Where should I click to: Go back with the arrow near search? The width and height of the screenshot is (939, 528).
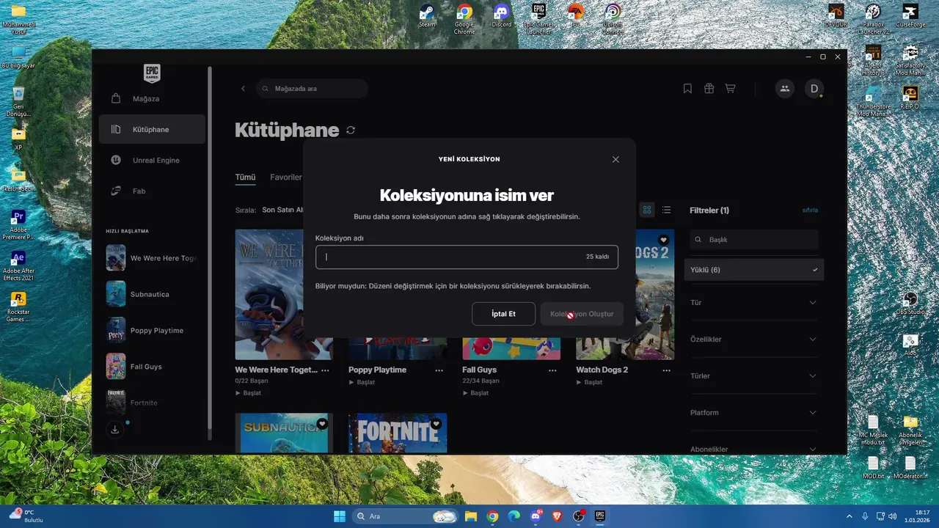244,89
